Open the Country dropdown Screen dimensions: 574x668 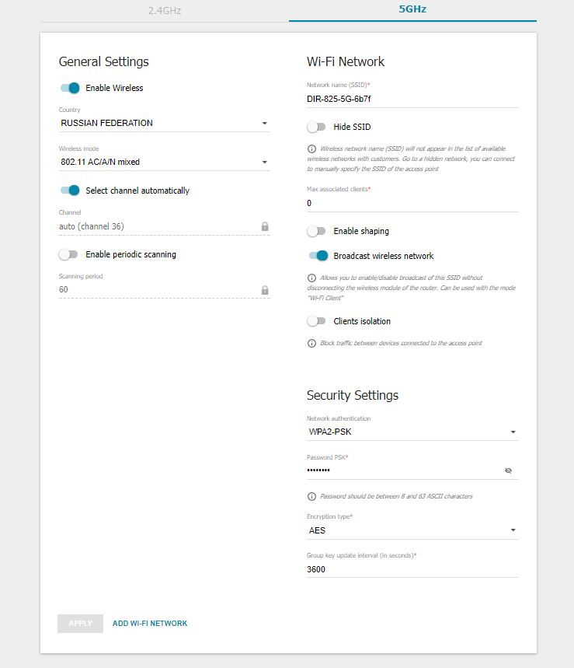(165, 123)
